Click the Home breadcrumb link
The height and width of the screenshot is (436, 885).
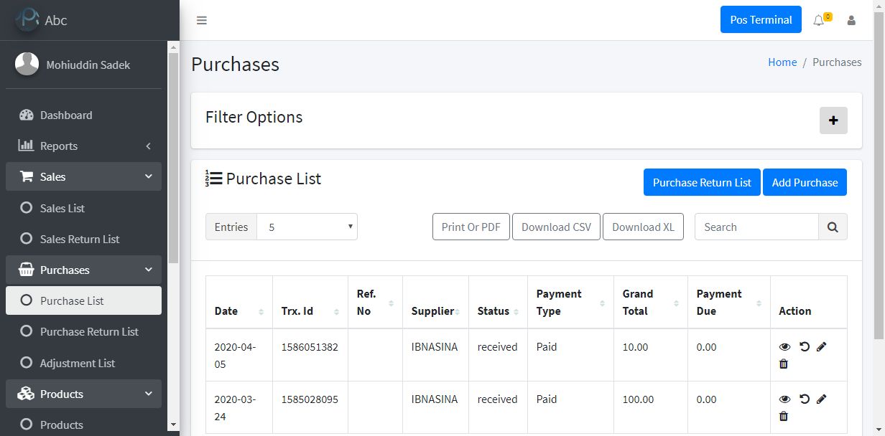tap(782, 62)
